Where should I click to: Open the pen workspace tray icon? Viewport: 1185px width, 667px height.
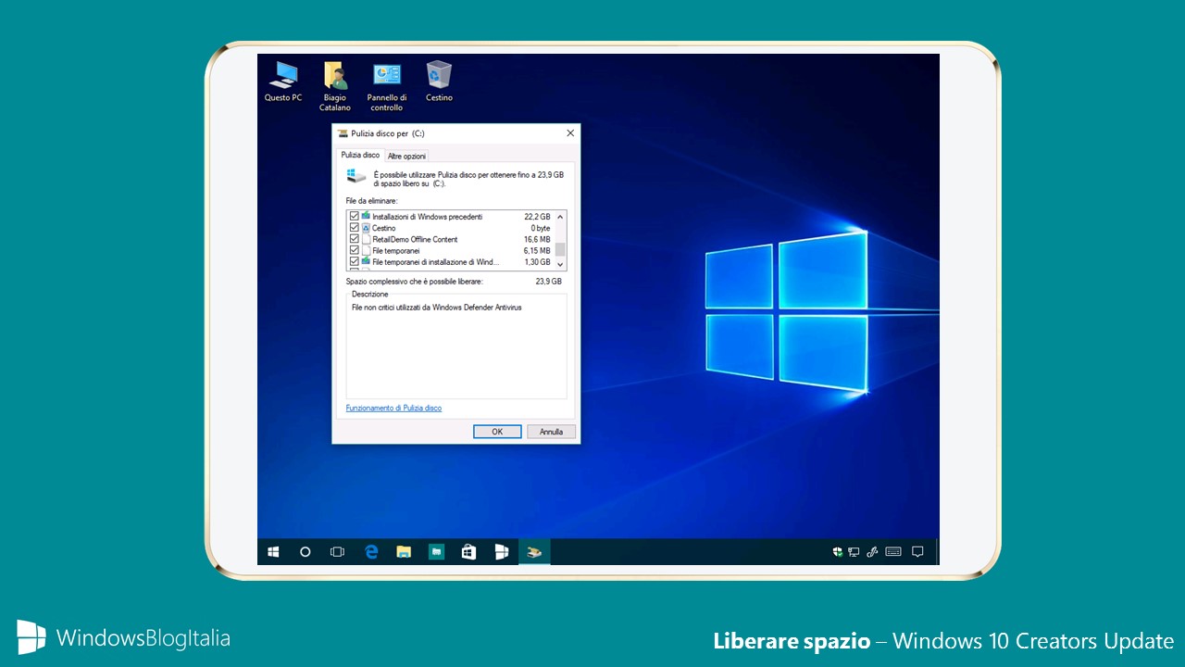point(871,552)
